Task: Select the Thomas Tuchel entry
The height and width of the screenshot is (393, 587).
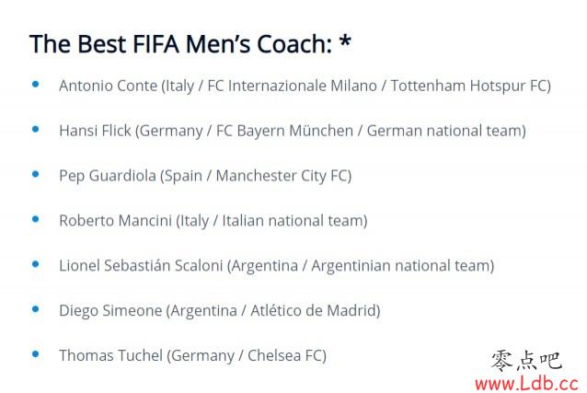Action: coord(192,356)
